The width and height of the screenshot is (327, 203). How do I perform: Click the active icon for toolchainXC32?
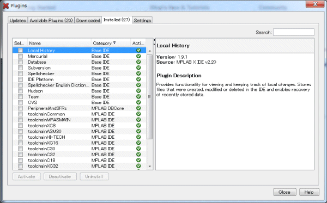tap(138, 166)
